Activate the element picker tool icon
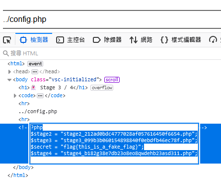Viewport: 221px width, 184px height. [7, 40]
